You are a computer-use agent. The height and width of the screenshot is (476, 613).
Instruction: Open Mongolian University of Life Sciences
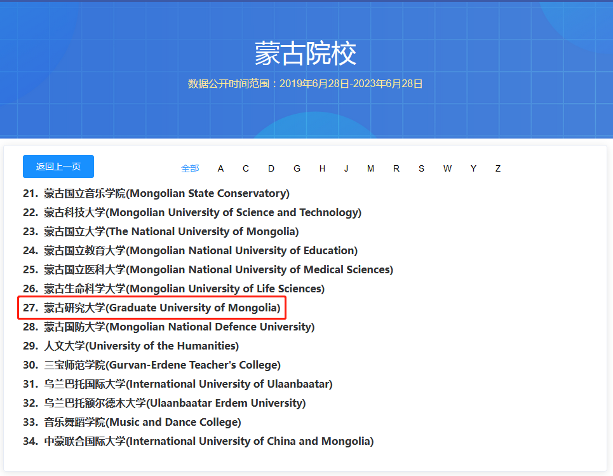point(173,289)
